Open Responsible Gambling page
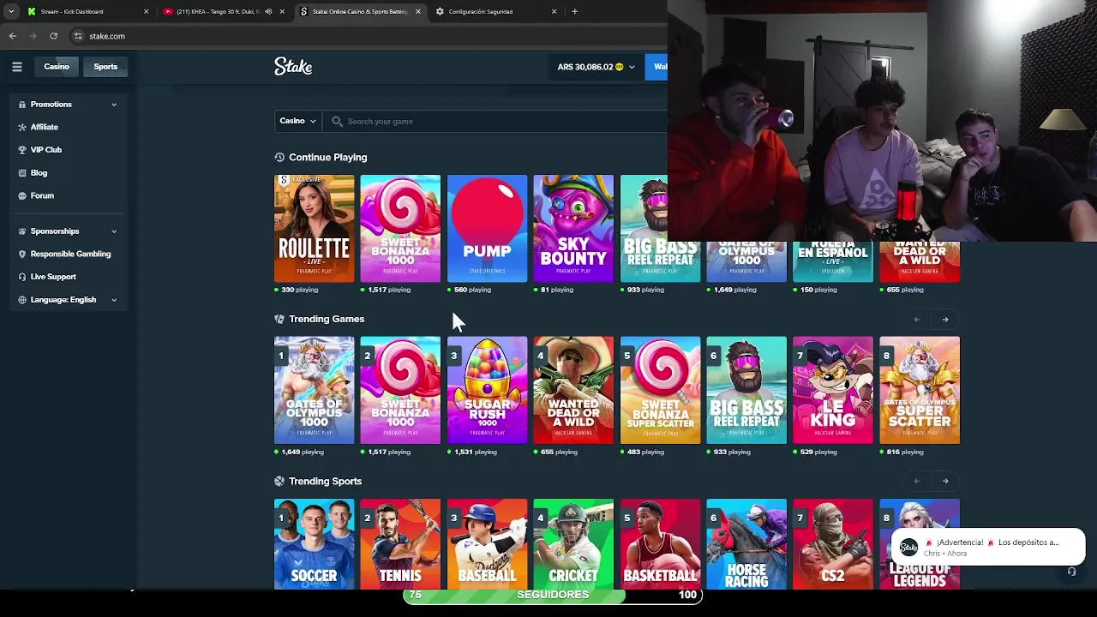1097x617 pixels. [70, 254]
